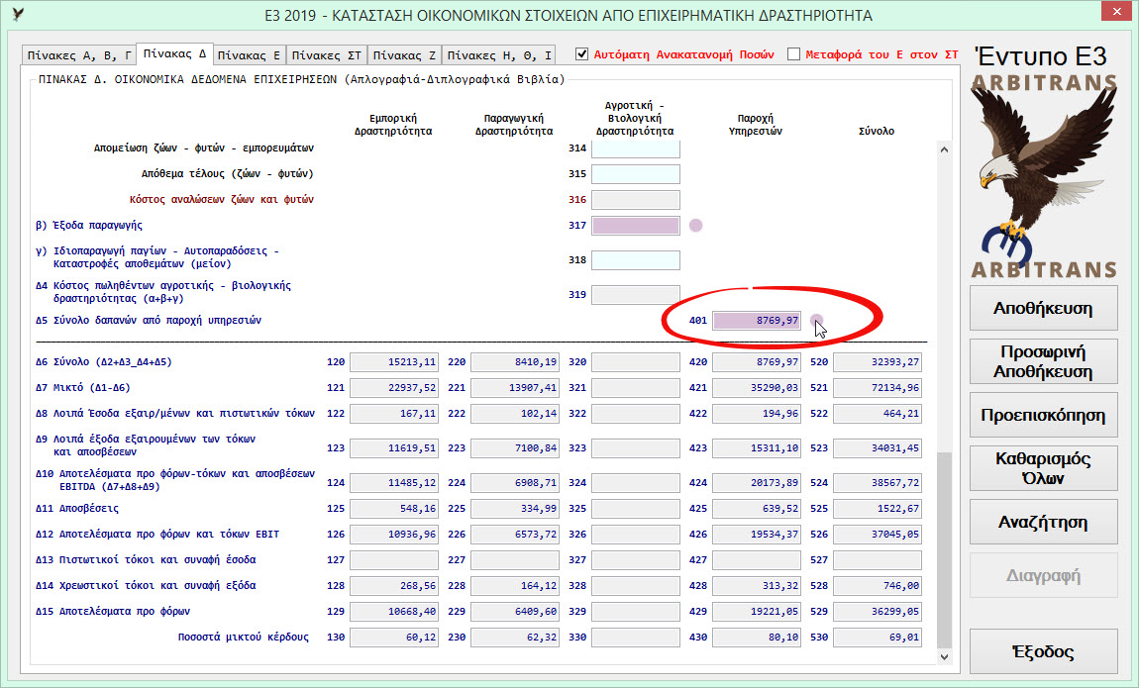Click the eagle app icon in title bar
1139x688 pixels.
pos(18,15)
